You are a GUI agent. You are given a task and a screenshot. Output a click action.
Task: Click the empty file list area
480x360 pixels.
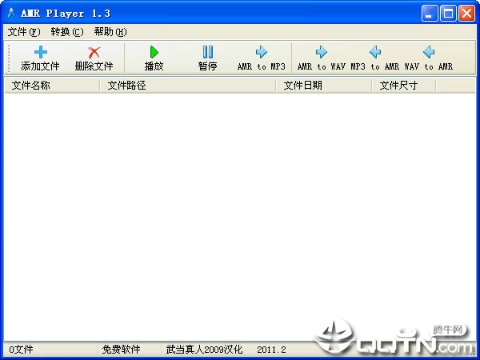(240, 216)
